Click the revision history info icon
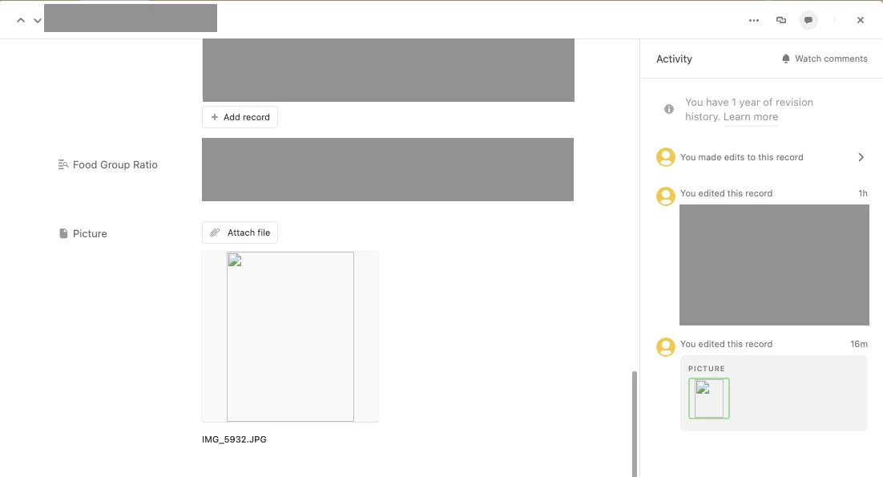 669,109
